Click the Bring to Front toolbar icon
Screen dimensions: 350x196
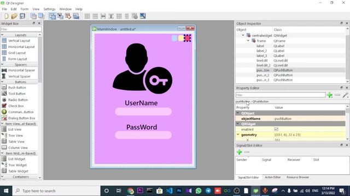pyautogui.click(x=41, y=16)
